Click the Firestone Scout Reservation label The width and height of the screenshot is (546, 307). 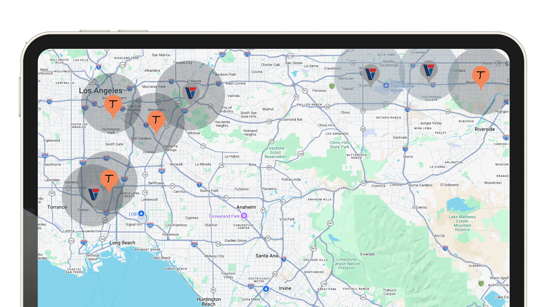(x=275, y=152)
